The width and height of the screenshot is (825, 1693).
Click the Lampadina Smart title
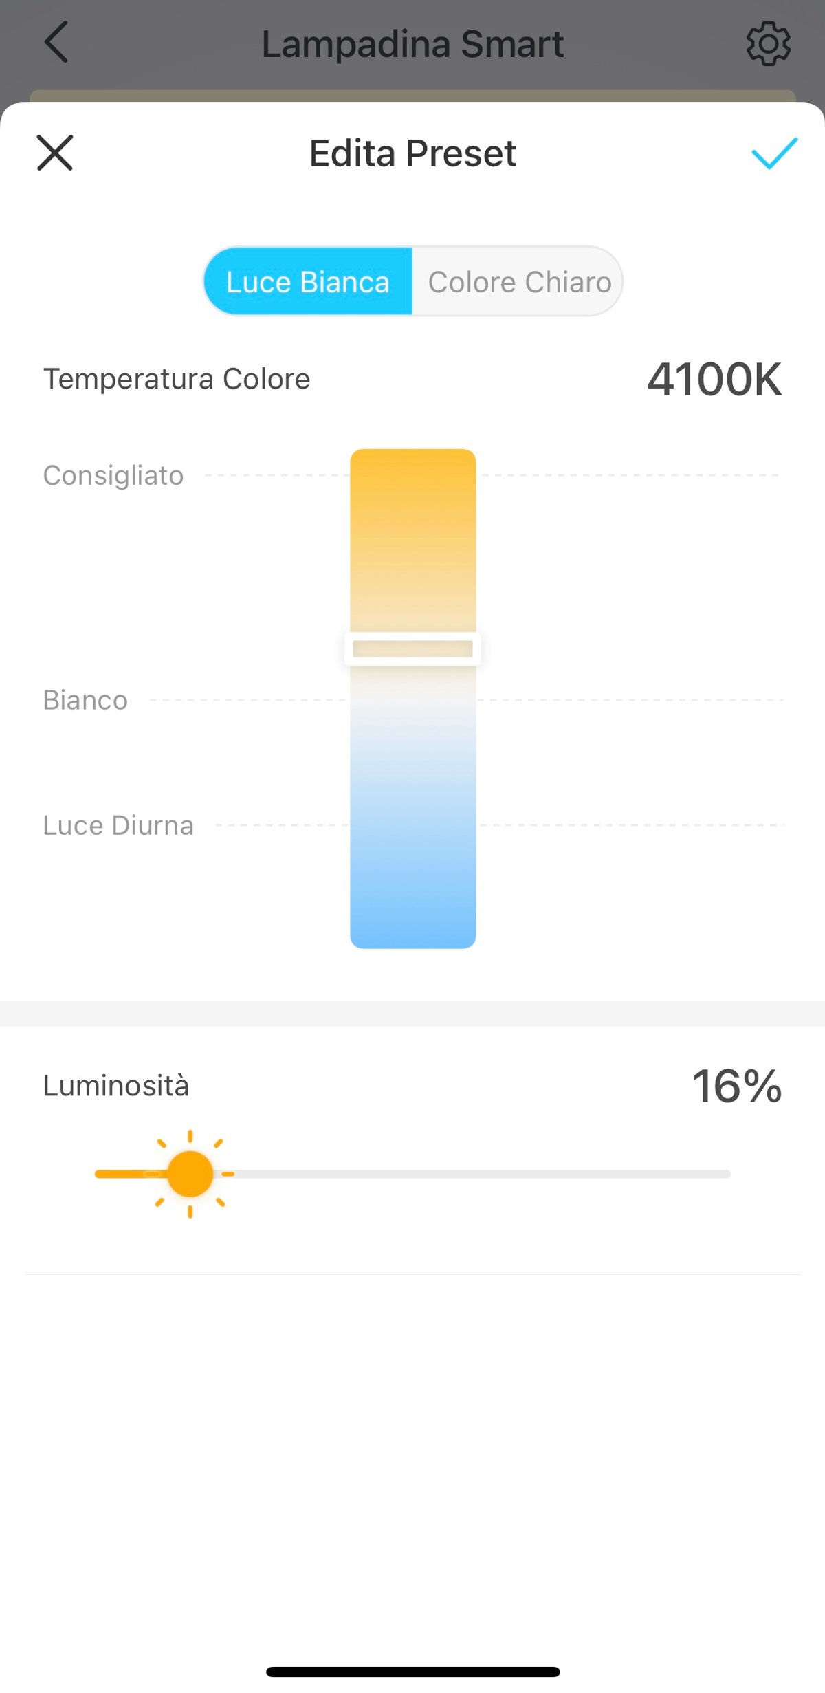click(x=412, y=44)
